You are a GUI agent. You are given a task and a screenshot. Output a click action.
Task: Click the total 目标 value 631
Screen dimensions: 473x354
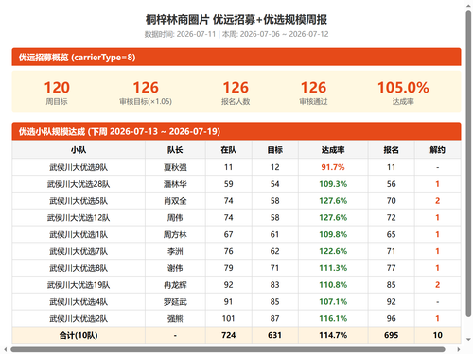pyautogui.click(x=275, y=335)
